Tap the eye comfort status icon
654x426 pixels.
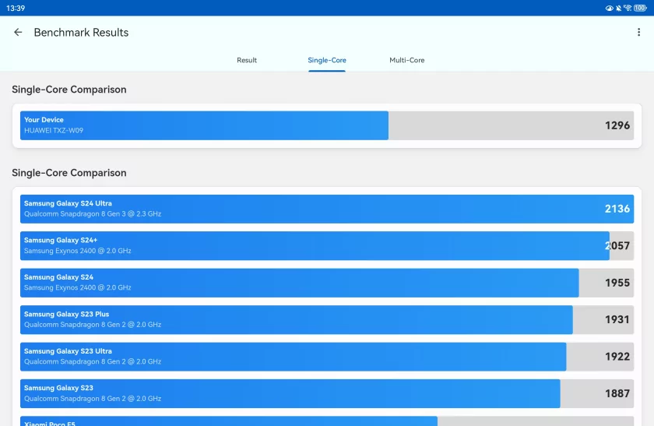pos(609,8)
